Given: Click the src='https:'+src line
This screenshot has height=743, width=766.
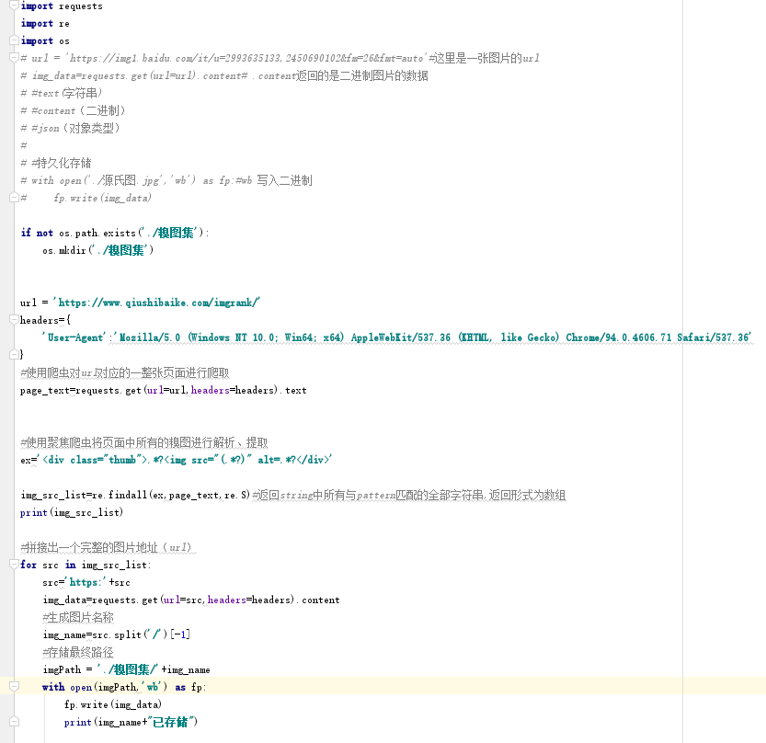Looking at the screenshot, I should point(86,582).
